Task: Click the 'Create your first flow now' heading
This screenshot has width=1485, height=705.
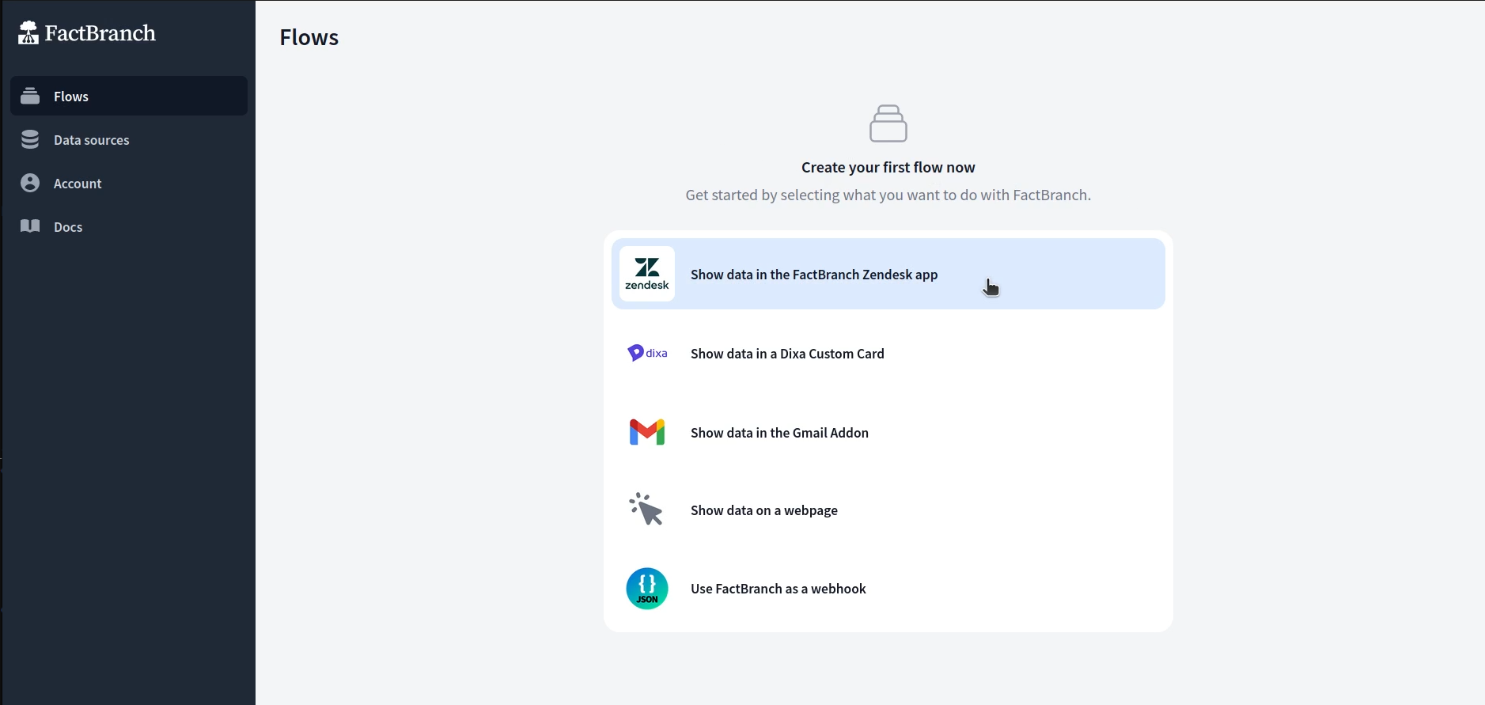Action: coord(888,167)
